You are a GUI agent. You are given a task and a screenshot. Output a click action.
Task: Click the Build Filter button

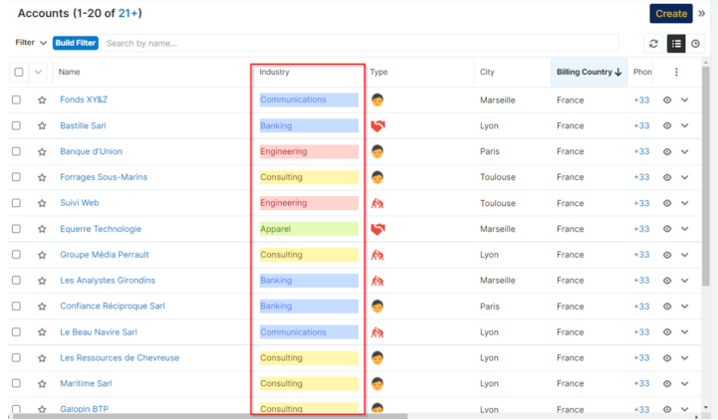point(76,43)
